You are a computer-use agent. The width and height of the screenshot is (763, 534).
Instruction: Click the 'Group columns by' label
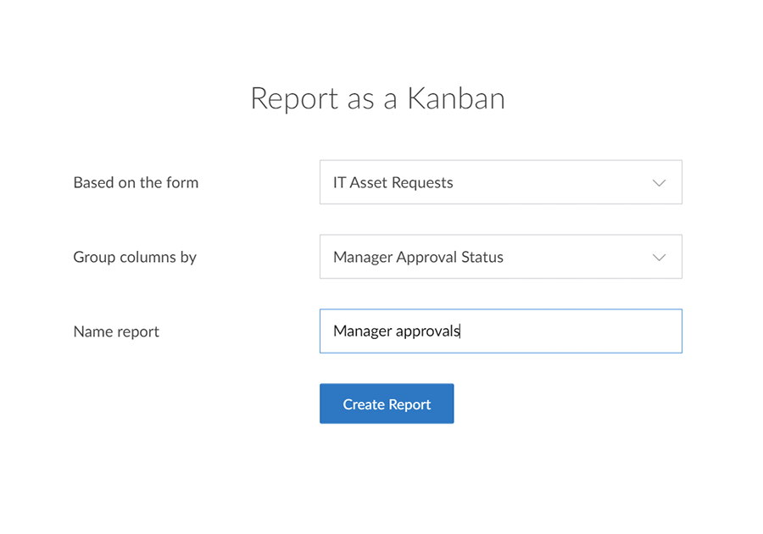[135, 258]
